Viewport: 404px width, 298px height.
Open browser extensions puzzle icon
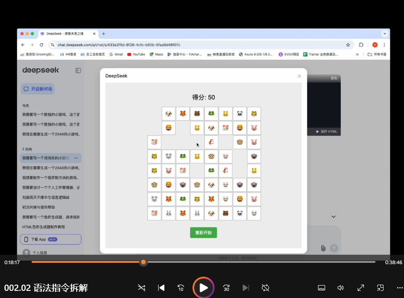point(361,45)
